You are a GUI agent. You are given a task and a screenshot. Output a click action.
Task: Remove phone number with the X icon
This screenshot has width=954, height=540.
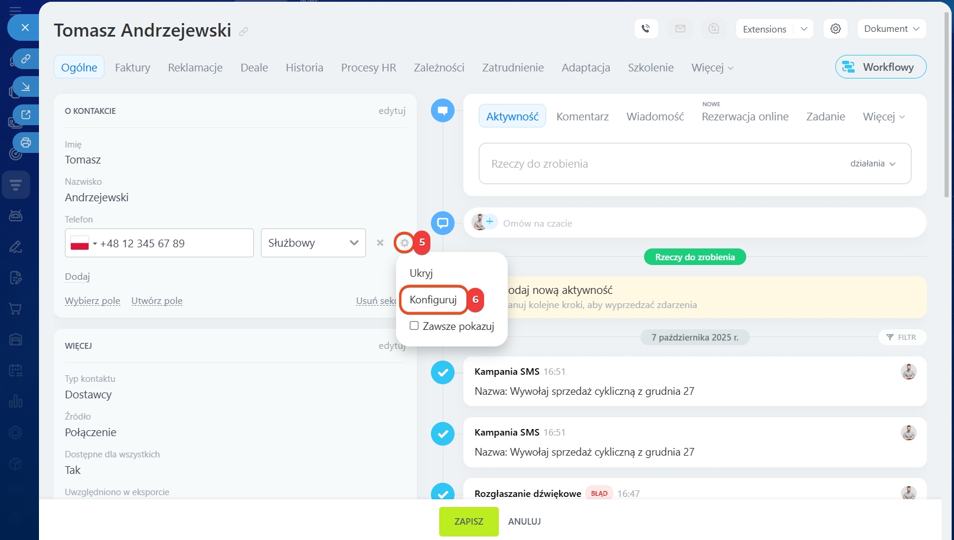380,243
